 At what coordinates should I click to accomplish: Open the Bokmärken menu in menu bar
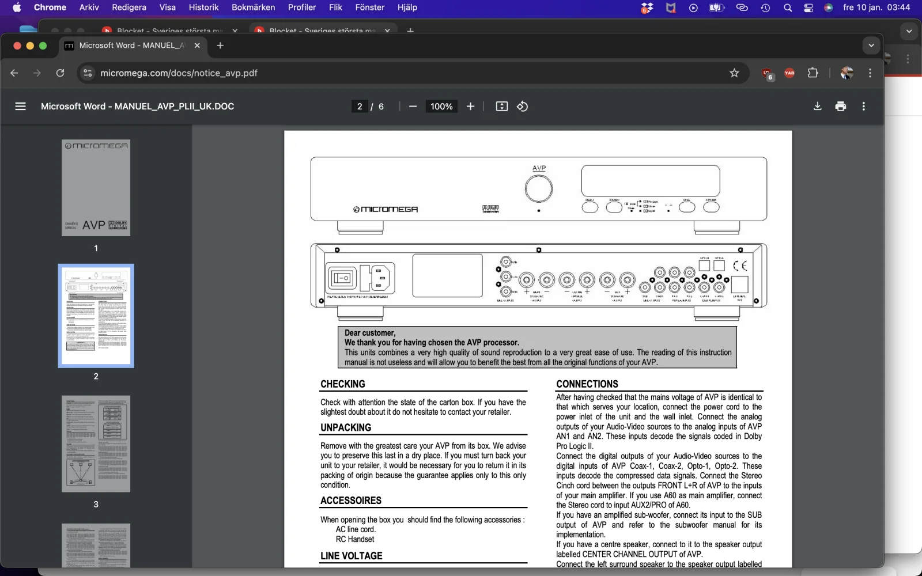coord(253,7)
